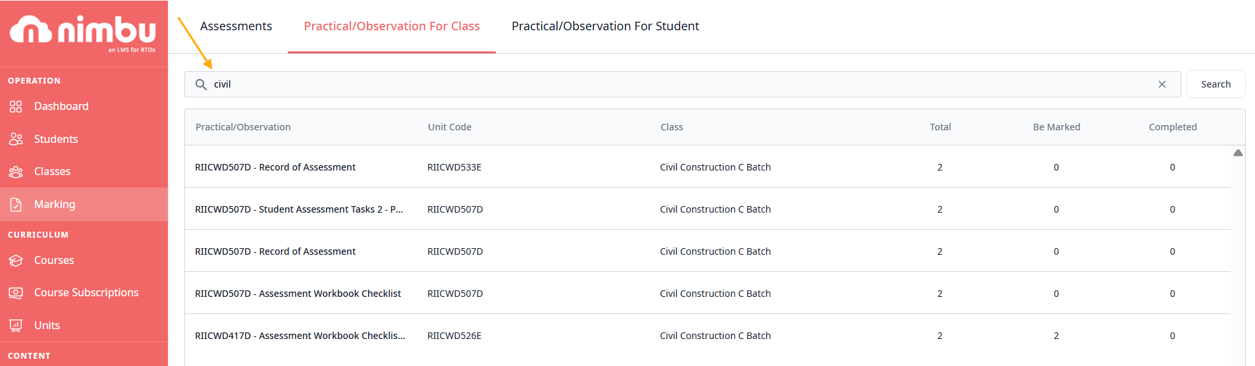The height and width of the screenshot is (366, 1255).
Task: Click the scrollbar up arrow
Action: pyautogui.click(x=1238, y=153)
